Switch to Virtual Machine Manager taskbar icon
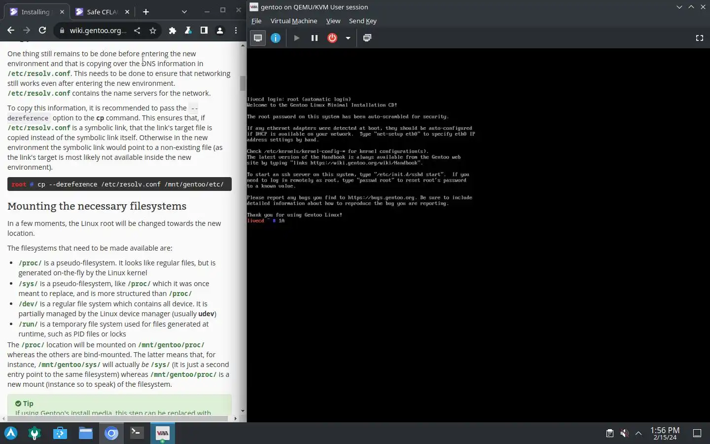Viewport: 710px width, 444px height. coord(162,433)
